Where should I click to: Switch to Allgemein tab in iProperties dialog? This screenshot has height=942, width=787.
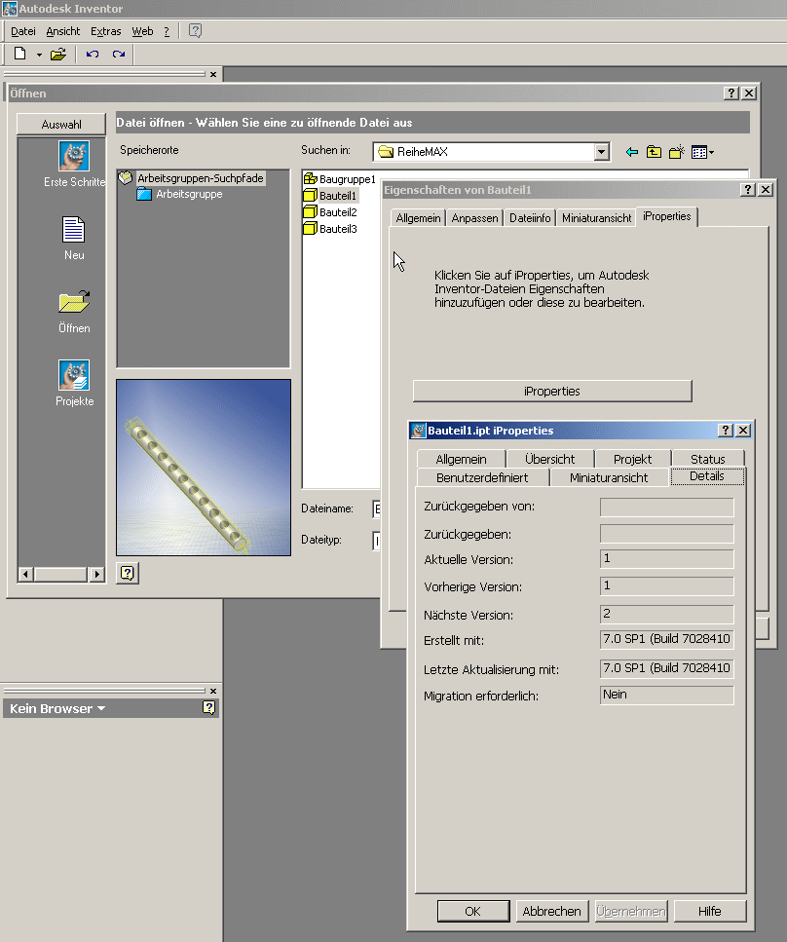(x=461, y=459)
